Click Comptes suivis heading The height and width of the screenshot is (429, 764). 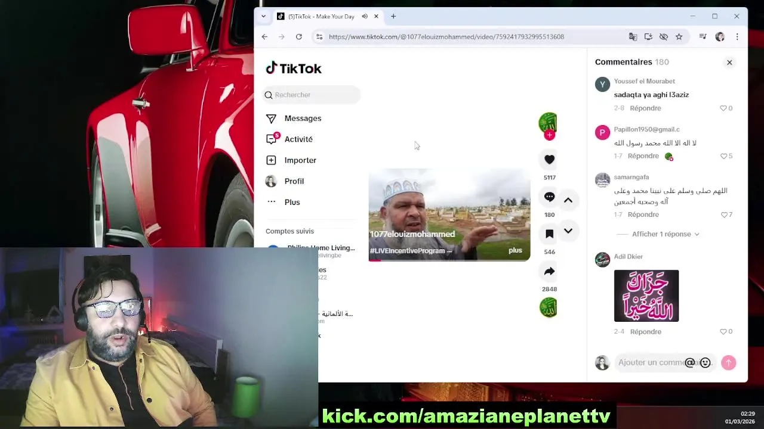289,231
